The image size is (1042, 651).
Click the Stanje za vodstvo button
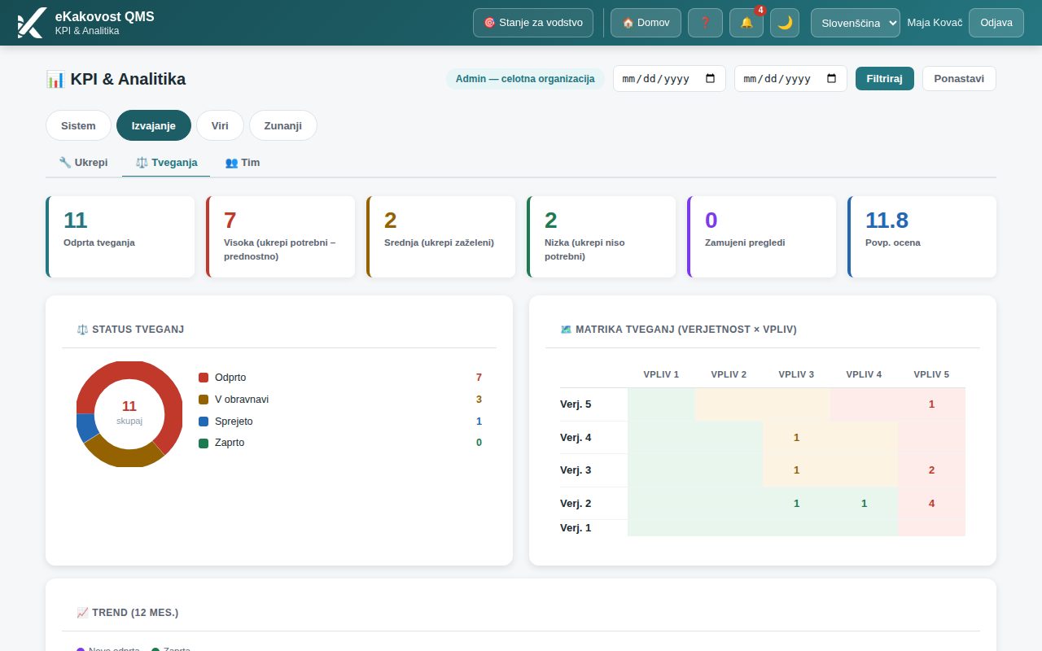pos(533,23)
